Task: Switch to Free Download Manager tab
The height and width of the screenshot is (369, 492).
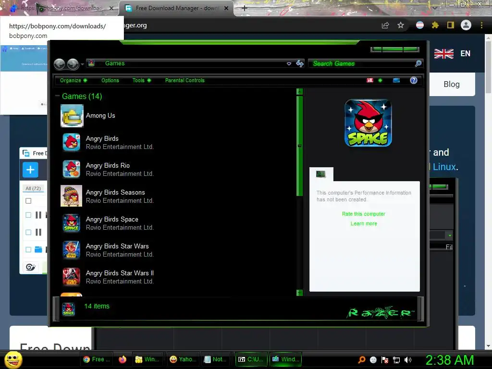Action: pyautogui.click(x=176, y=8)
